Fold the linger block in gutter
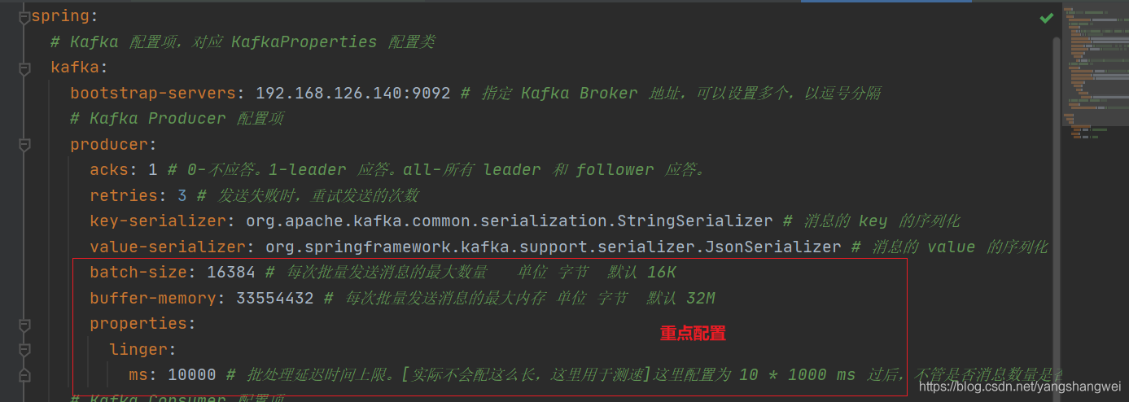Image resolution: width=1129 pixels, height=402 pixels. click(x=24, y=350)
